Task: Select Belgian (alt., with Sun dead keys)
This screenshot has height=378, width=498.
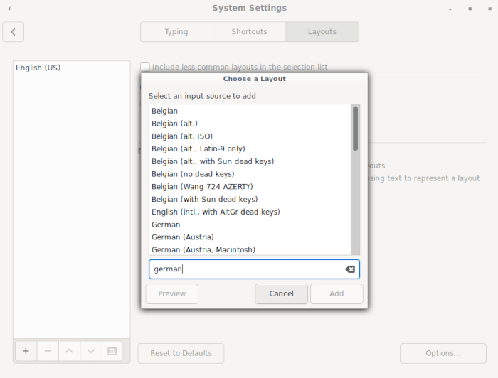Action: click(x=250, y=161)
